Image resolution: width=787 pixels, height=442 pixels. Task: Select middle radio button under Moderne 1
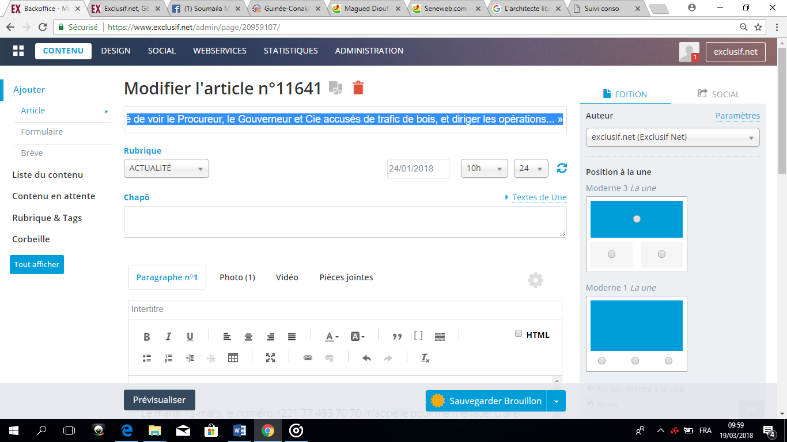635,361
